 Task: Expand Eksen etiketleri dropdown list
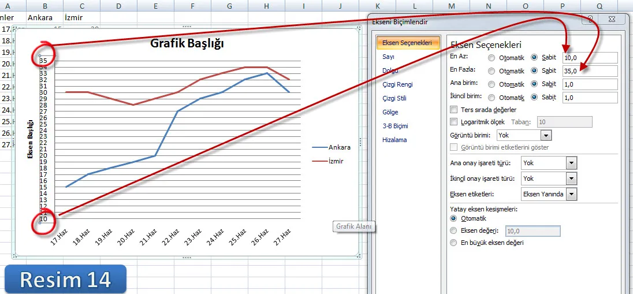tap(571, 194)
